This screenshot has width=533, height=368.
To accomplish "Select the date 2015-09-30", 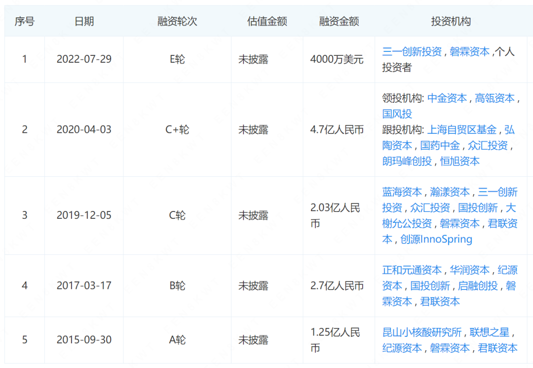I will (84, 340).
